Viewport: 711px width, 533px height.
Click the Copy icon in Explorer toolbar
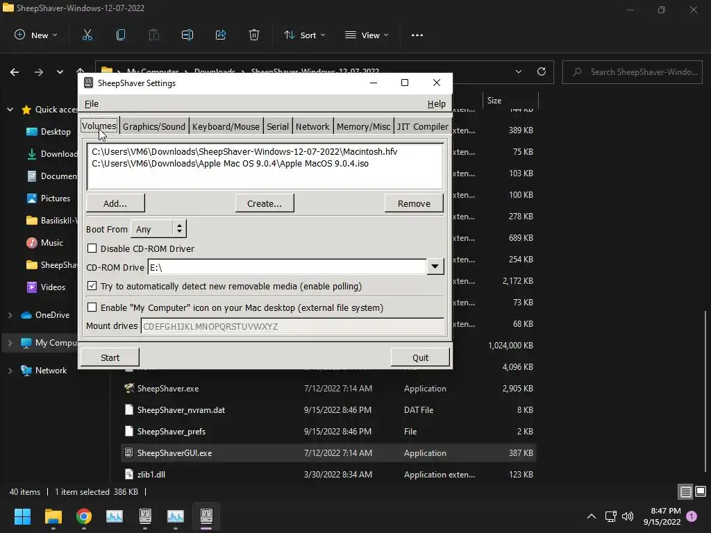[x=121, y=35]
